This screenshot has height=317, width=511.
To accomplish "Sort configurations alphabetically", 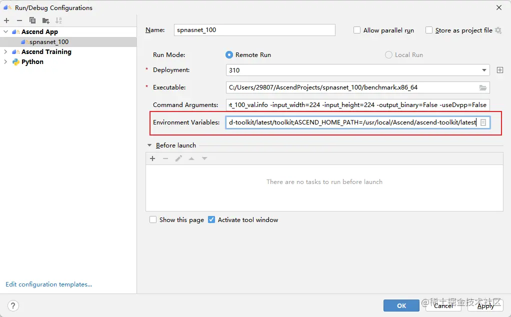I will [x=58, y=20].
